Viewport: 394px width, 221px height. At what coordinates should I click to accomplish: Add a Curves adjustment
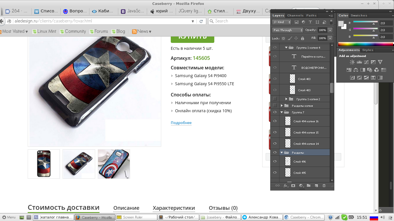366,62
